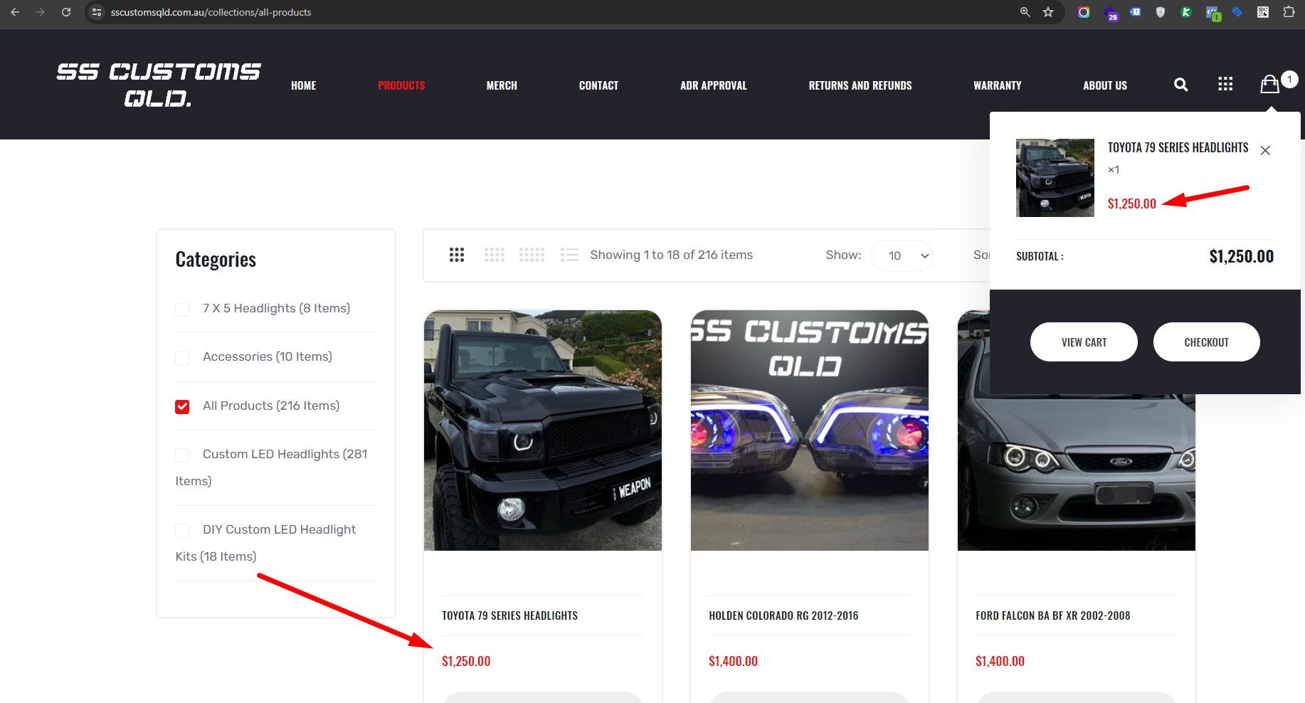Click the Categories heading
The image size is (1305, 703).
pyautogui.click(x=216, y=260)
